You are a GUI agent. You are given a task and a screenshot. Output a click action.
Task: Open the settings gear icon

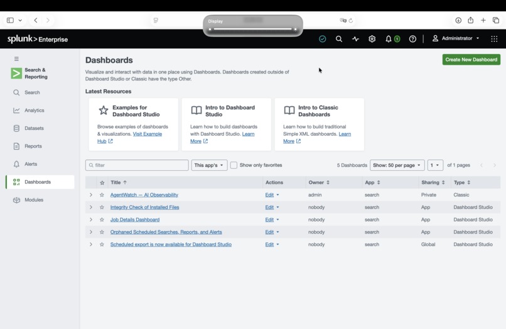coord(372,39)
